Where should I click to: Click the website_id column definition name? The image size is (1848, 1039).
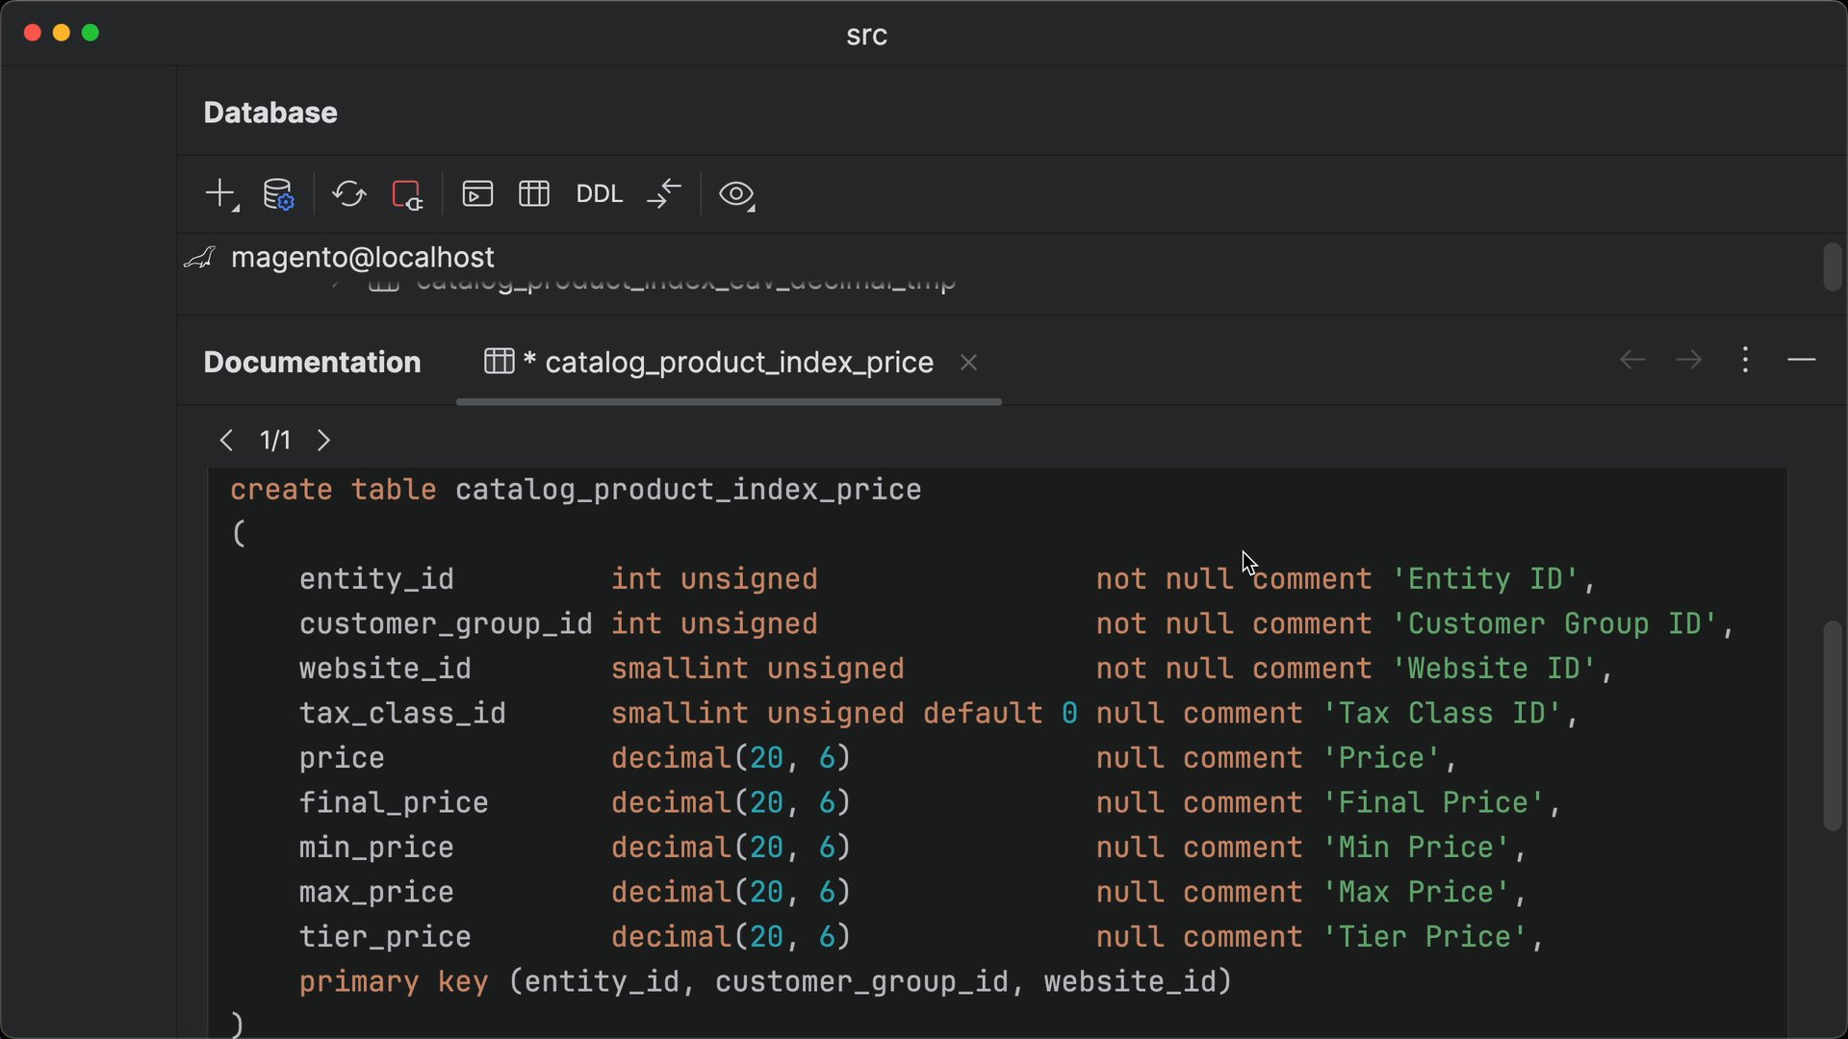385,669
